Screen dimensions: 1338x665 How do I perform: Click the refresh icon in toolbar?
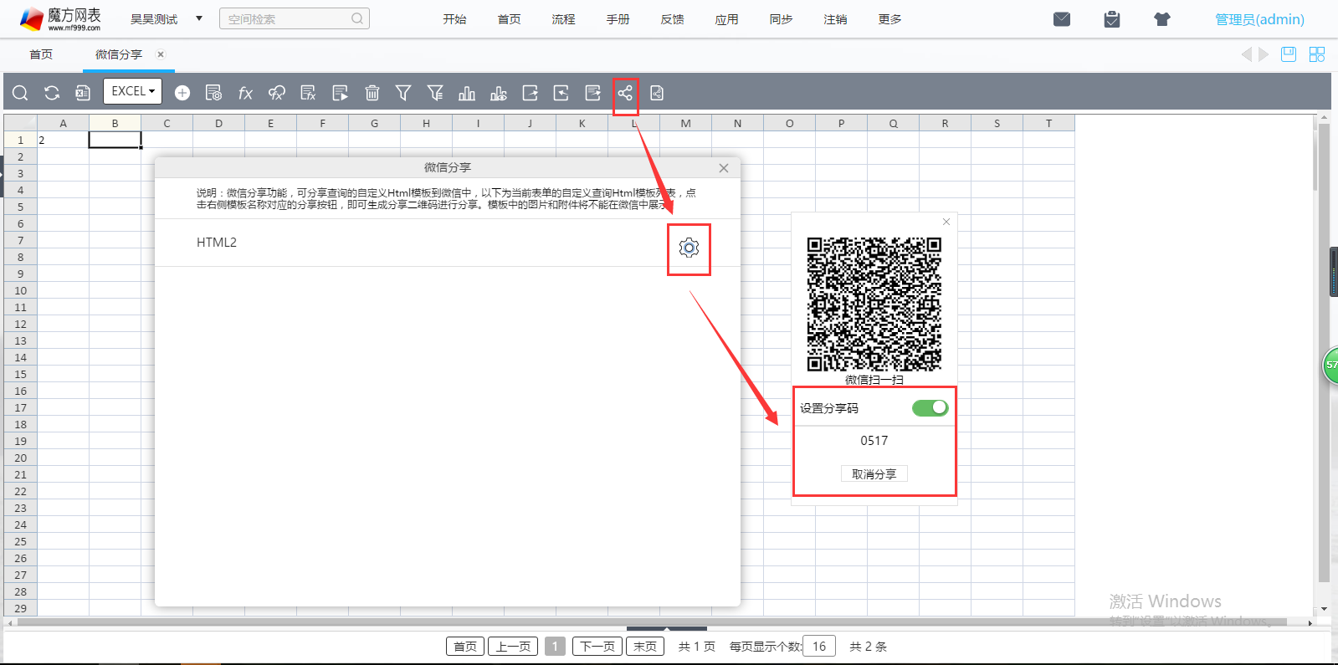coord(52,93)
